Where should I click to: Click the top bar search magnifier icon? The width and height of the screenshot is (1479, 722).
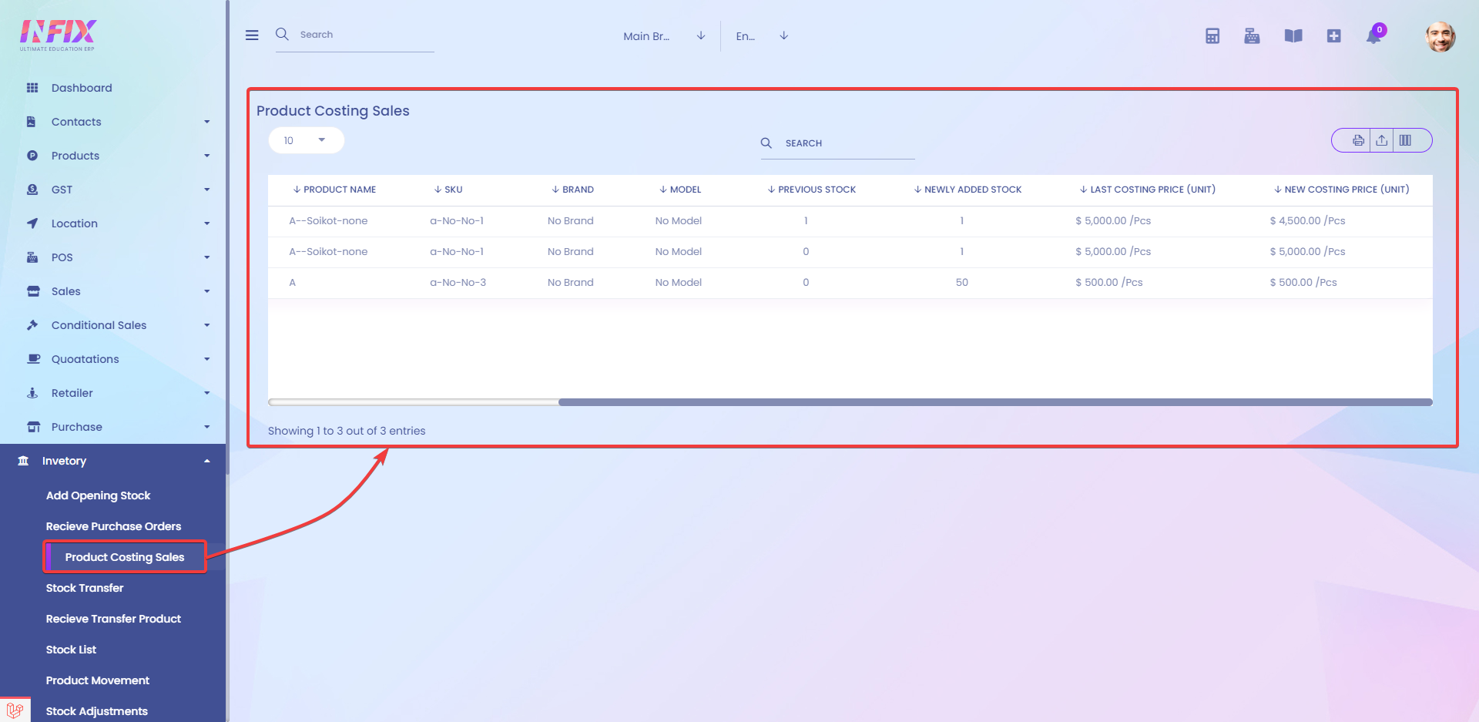pos(282,34)
